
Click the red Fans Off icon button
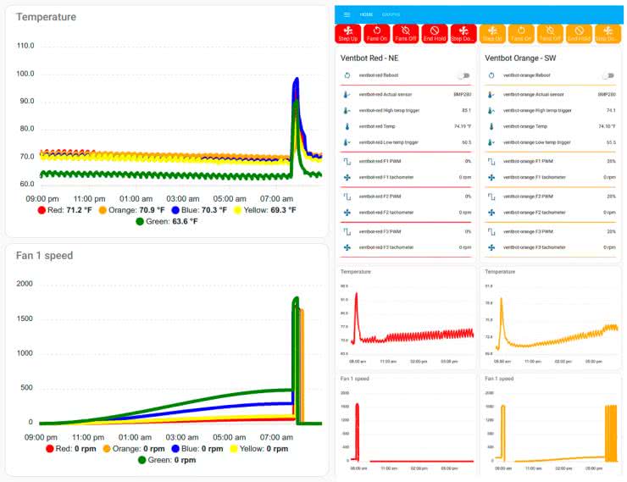[x=407, y=33]
